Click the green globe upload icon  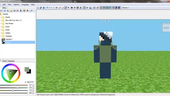tap(44, 8)
